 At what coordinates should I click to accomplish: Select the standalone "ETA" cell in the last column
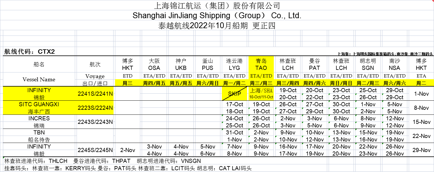click(x=421, y=76)
